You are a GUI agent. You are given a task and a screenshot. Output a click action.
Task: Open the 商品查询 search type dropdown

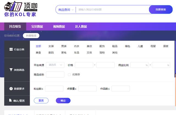(x=66, y=10)
